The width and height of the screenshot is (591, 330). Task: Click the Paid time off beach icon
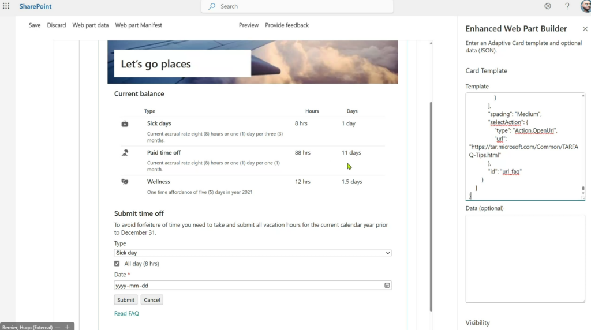pyautogui.click(x=125, y=153)
